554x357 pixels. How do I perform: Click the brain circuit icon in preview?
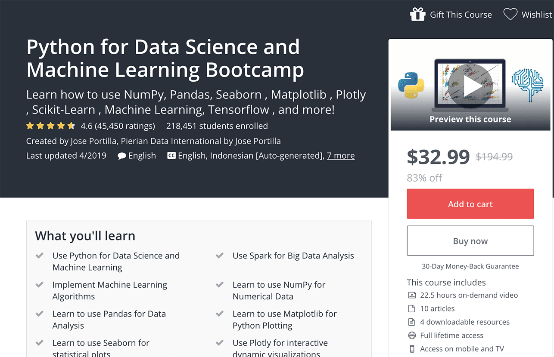pos(527,85)
